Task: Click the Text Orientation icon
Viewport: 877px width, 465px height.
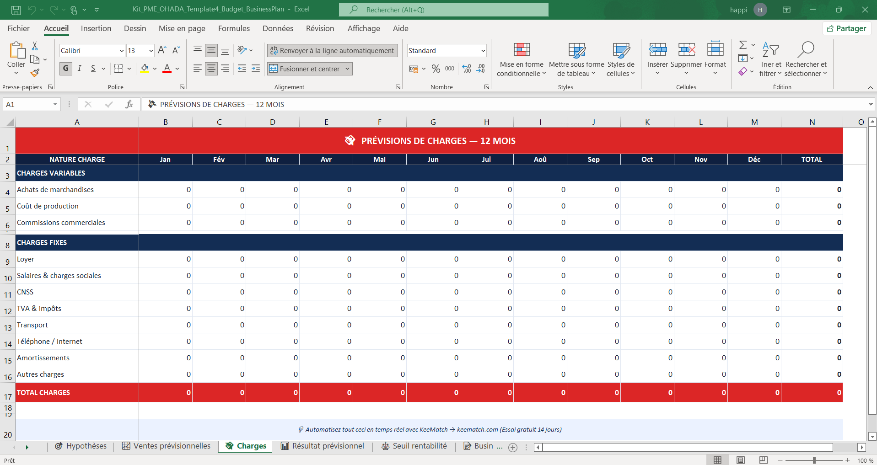Action: click(242, 50)
